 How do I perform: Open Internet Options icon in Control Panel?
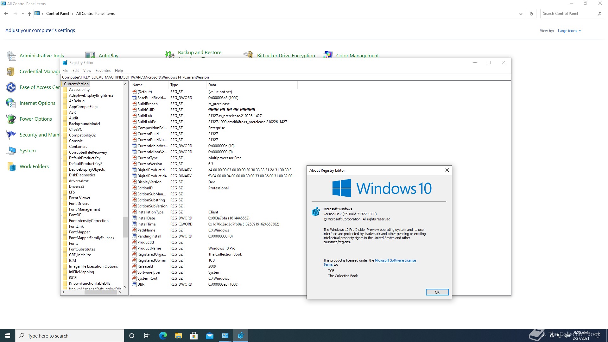[11, 103]
